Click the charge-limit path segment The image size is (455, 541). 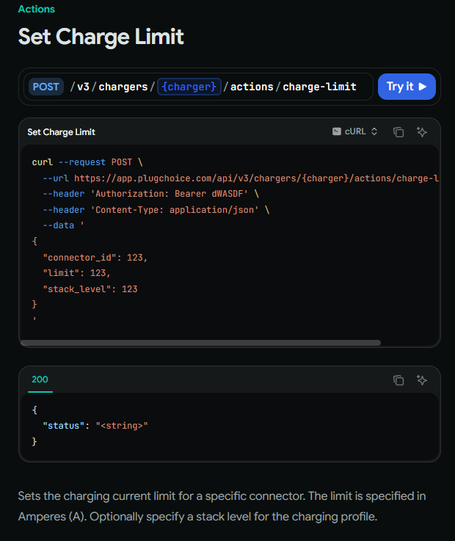(319, 87)
